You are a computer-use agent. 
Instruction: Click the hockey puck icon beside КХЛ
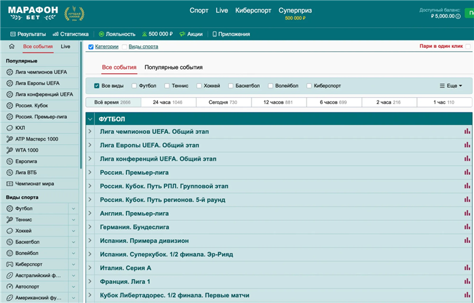point(9,128)
